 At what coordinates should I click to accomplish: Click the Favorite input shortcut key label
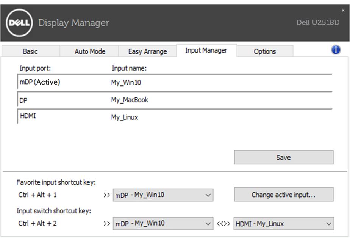click(x=56, y=182)
